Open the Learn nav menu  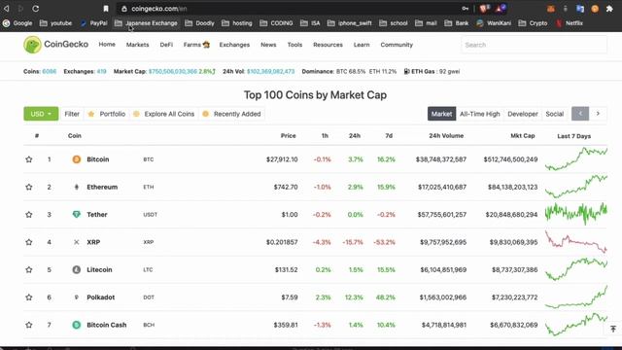click(362, 45)
